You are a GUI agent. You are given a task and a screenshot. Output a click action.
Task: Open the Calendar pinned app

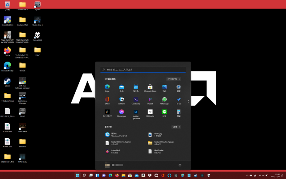136,88
